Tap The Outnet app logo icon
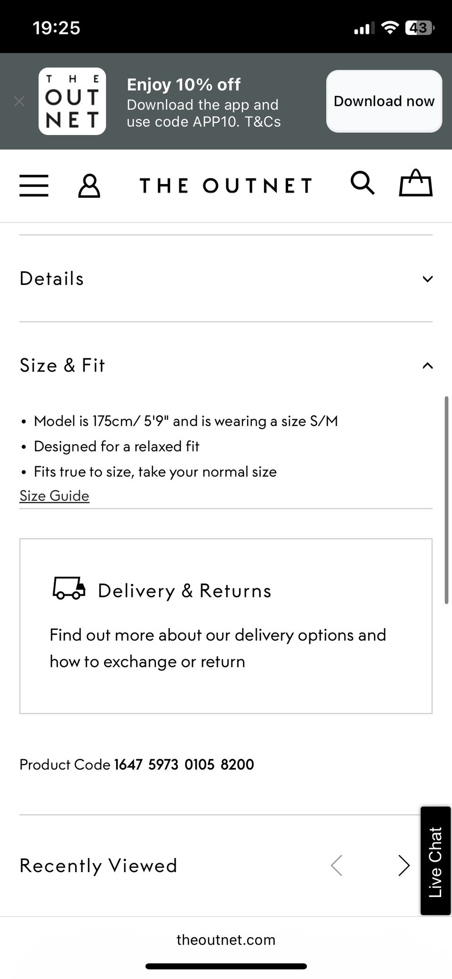 [72, 101]
